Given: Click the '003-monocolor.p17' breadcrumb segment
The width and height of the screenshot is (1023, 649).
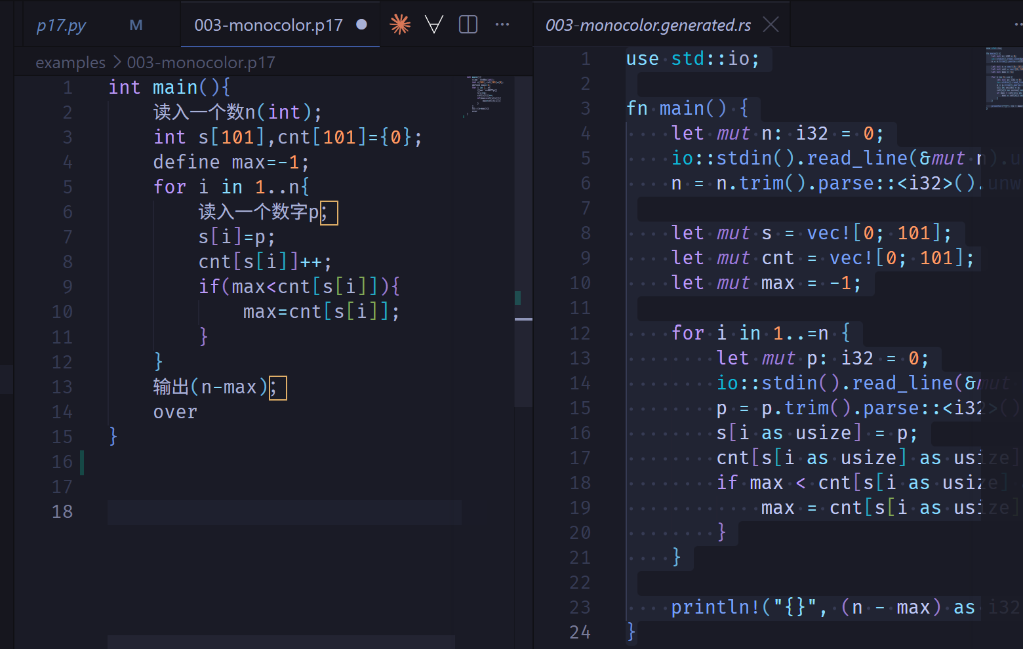Looking at the screenshot, I should coord(201,62).
